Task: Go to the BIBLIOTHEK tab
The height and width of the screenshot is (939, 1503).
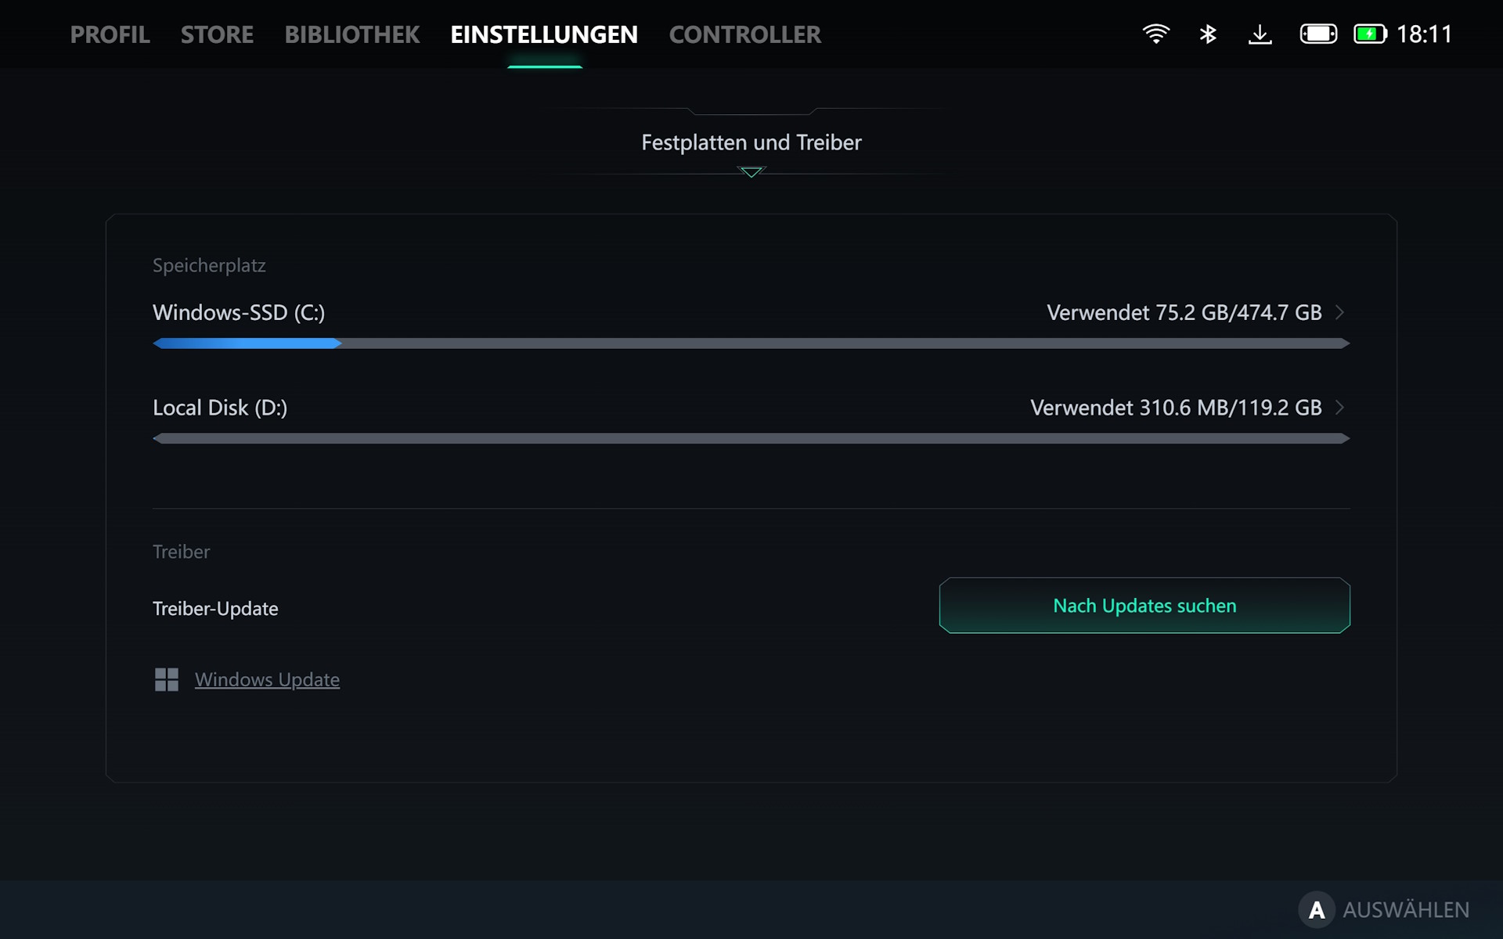Action: 351,34
